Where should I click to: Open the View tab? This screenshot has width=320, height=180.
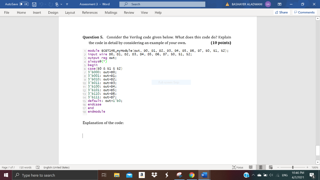pos(144,12)
